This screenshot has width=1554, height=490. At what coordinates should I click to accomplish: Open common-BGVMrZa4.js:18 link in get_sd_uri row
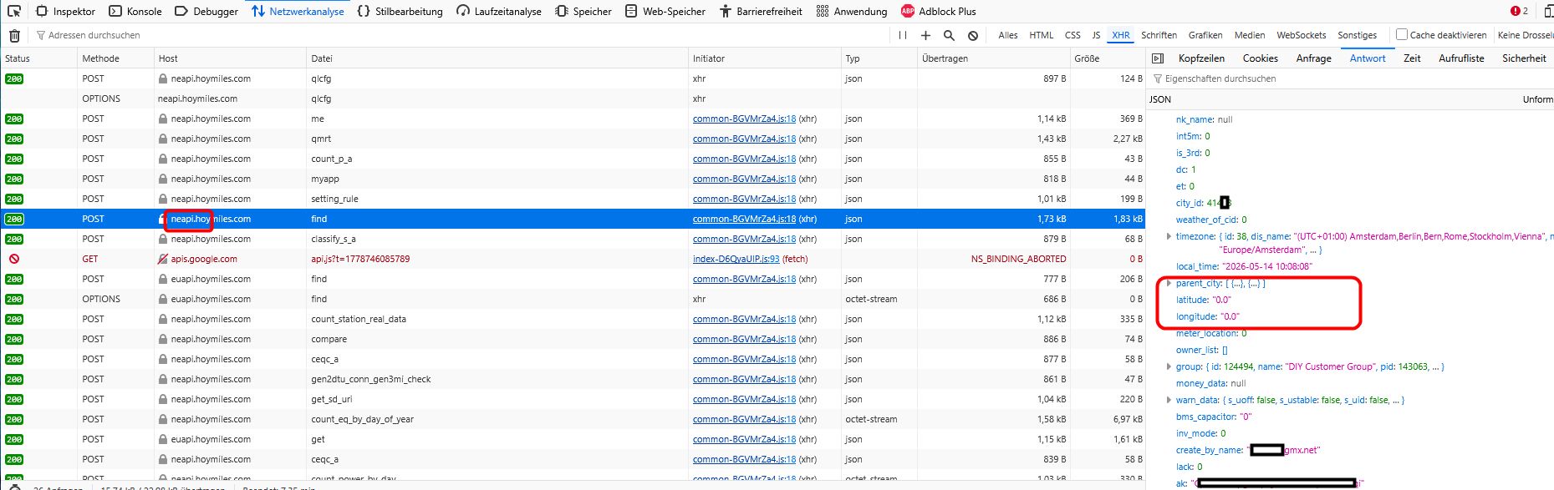coord(744,399)
